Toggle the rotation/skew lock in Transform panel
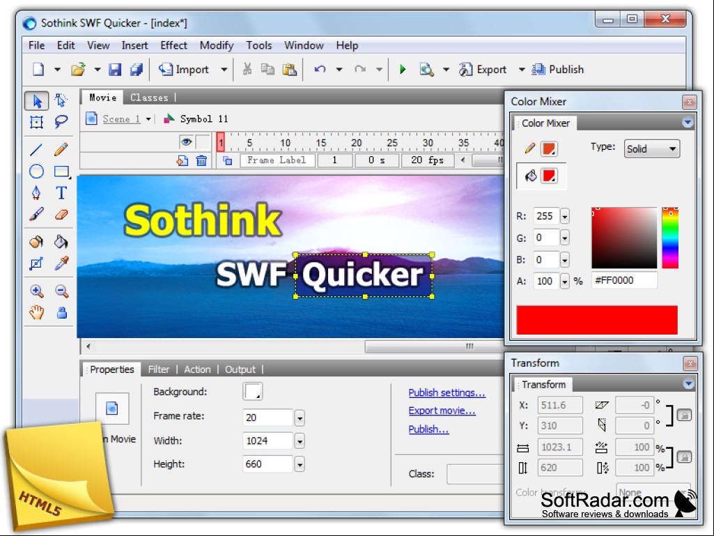 coord(685,415)
